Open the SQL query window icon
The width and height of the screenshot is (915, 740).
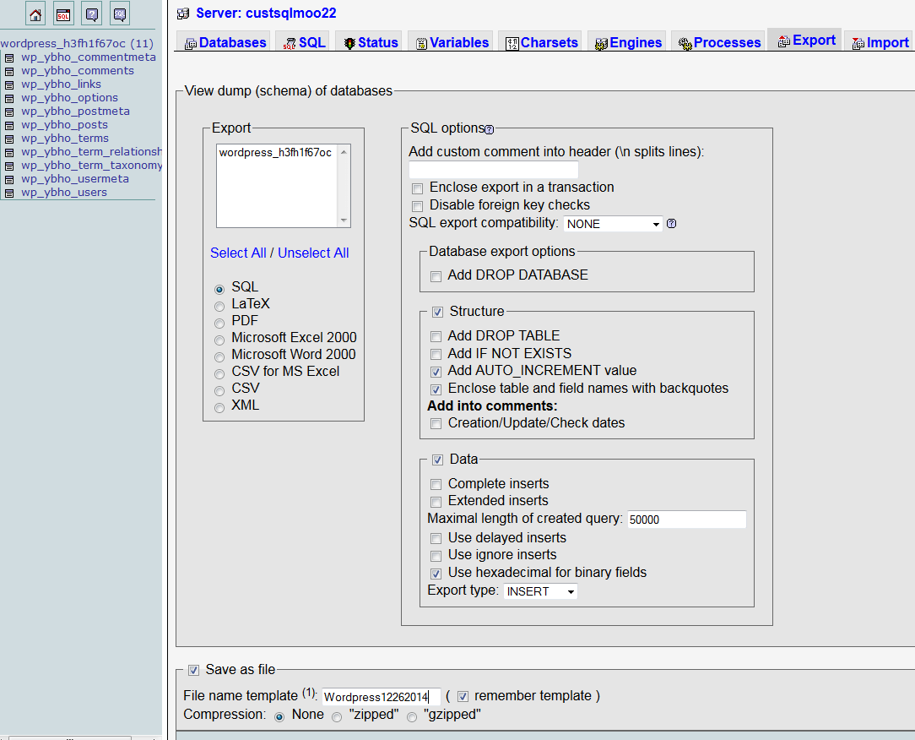(x=63, y=14)
